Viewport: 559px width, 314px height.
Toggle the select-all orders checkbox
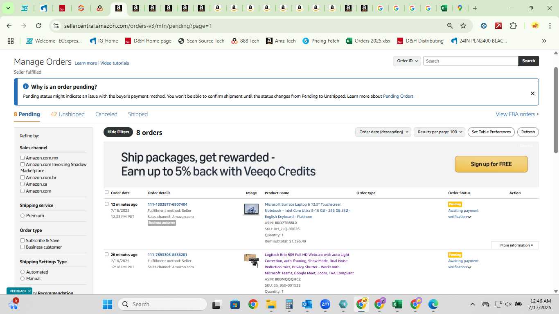106,192
